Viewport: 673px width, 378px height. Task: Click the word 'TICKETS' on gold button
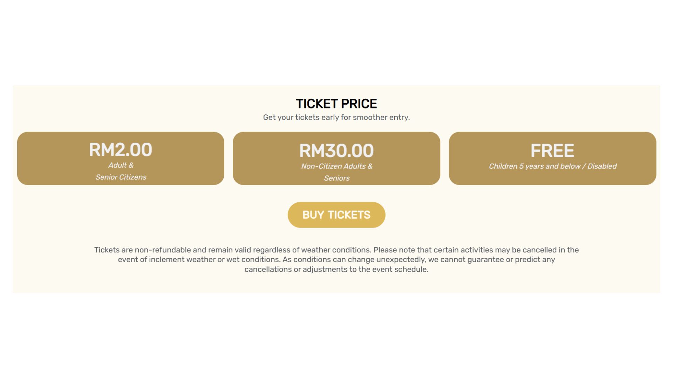pos(349,215)
